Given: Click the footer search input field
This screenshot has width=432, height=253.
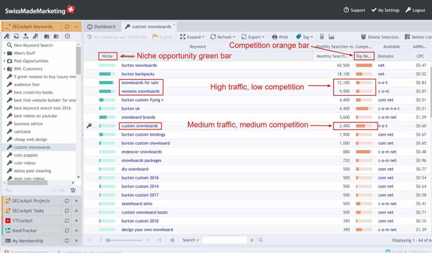Looking at the screenshot, I should click(224, 240).
